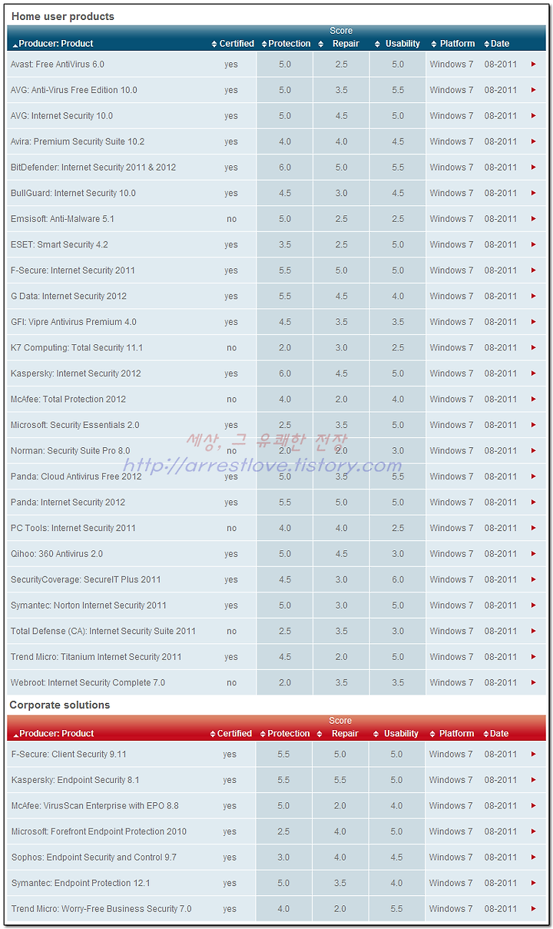This screenshot has height=929, width=553.
Task: Click red arrow in Webroot Internet Security Complete row
Action: (534, 682)
